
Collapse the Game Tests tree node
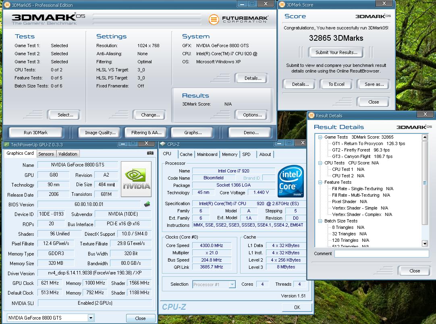pyautogui.click(x=320, y=137)
